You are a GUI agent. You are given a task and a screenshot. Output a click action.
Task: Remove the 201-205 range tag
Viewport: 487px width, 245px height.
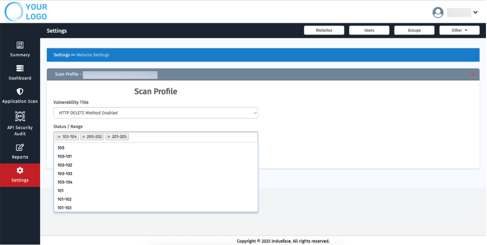pyautogui.click(x=109, y=137)
